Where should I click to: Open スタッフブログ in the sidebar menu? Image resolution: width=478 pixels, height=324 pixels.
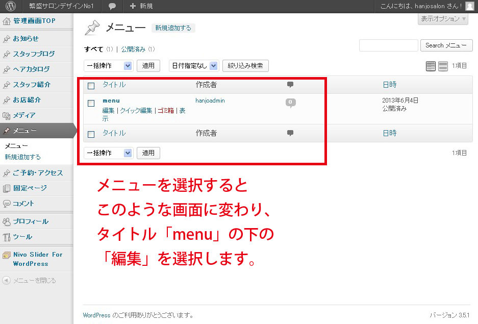click(34, 54)
